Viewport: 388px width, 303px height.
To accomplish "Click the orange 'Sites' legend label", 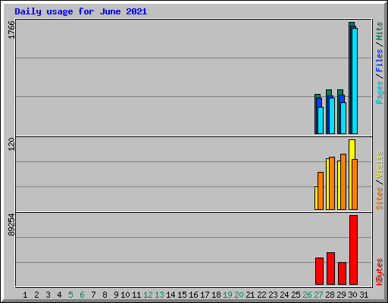I will click(380, 198).
